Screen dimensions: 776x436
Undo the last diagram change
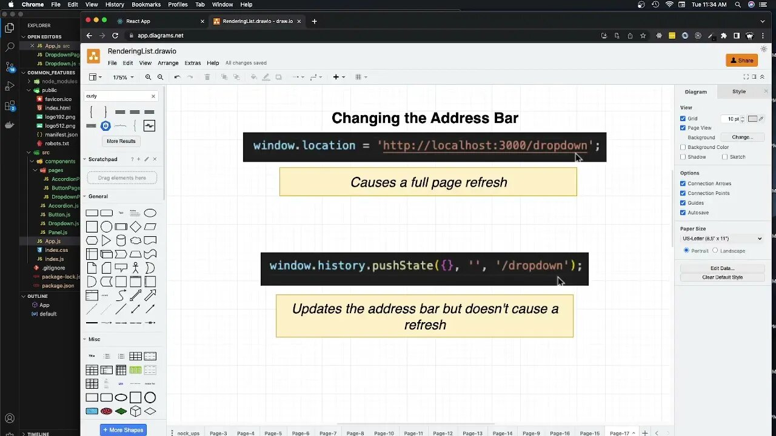[x=177, y=77]
